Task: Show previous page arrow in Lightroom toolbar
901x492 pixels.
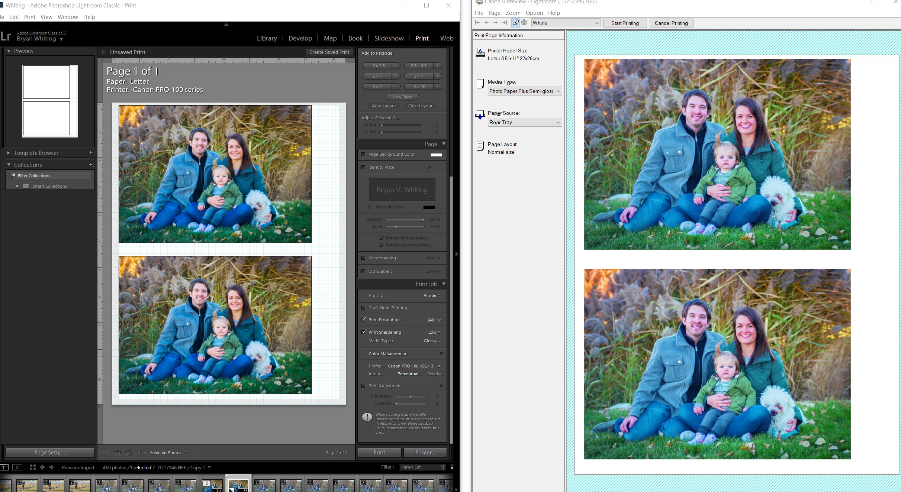Action: [x=118, y=453]
